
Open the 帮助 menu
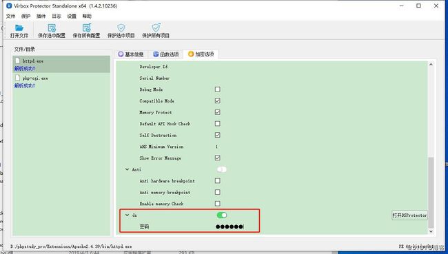[x=87, y=16]
